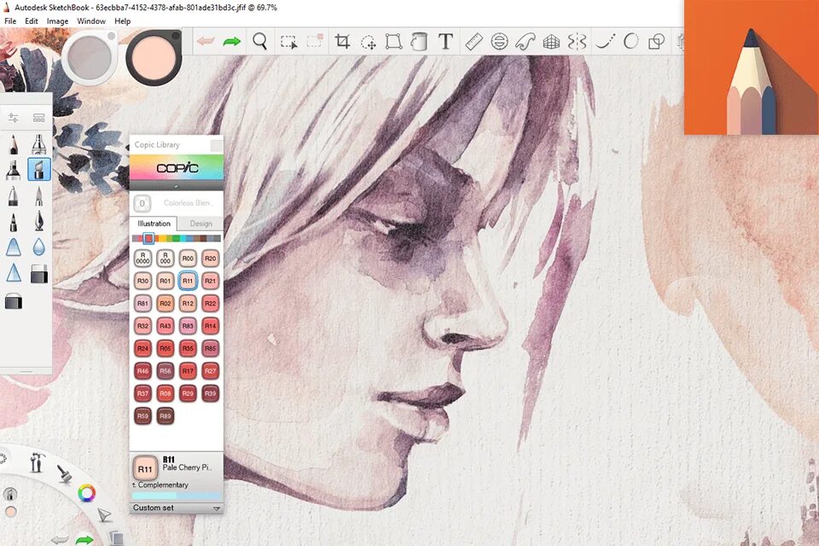This screenshot has height=546, width=819.
Task: Open the Shape draw styles tool
Action: tap(657, 41)
